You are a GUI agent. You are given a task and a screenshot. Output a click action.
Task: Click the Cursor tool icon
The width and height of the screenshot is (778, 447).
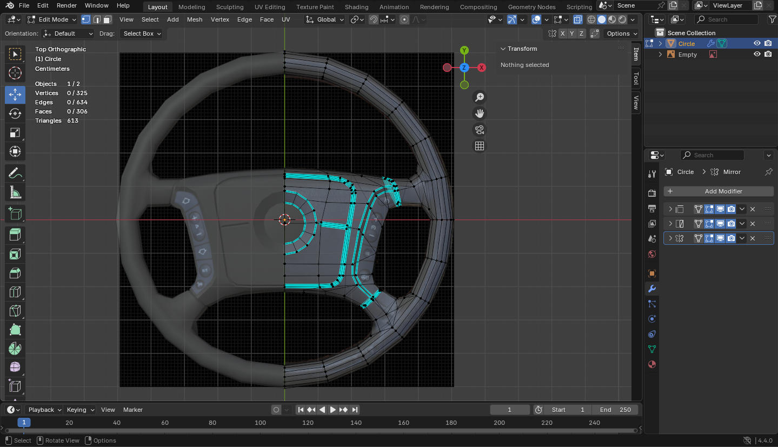[15, 73]
